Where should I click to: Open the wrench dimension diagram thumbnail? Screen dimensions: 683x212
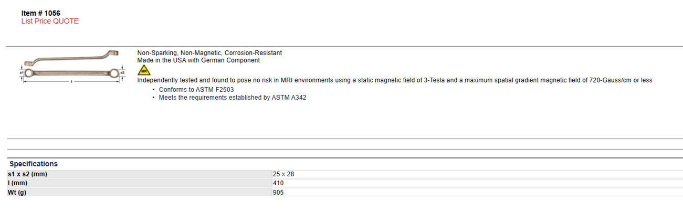[72, 66]
